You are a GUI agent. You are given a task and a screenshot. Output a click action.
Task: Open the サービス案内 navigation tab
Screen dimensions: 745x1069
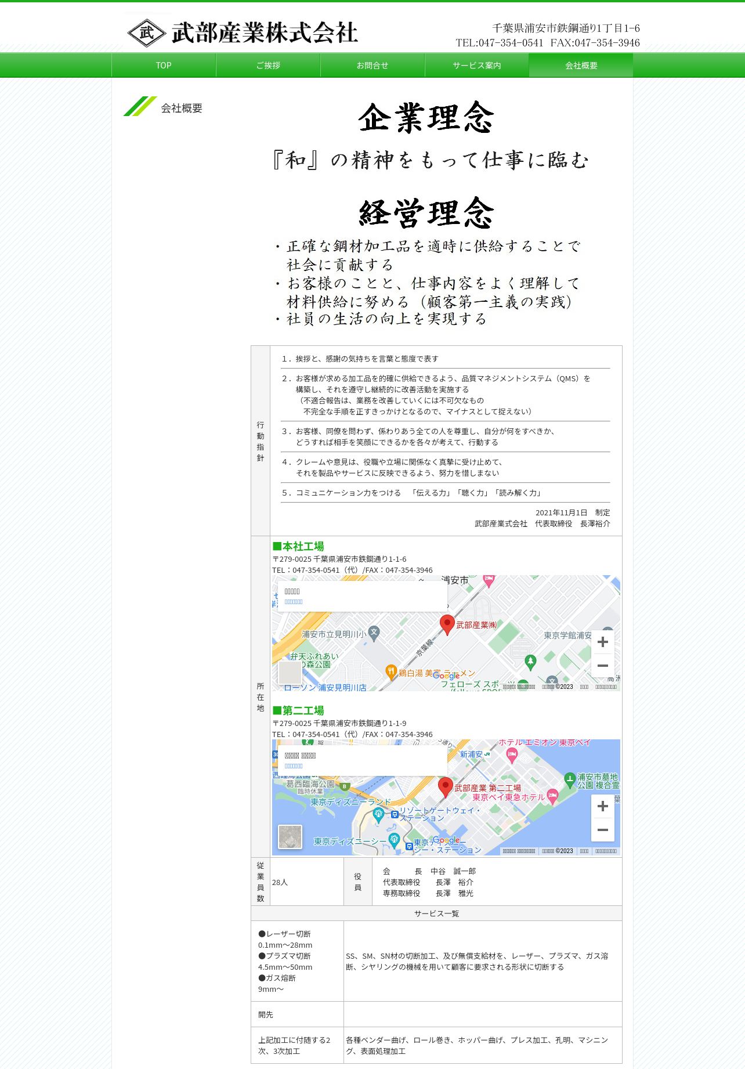477,66
